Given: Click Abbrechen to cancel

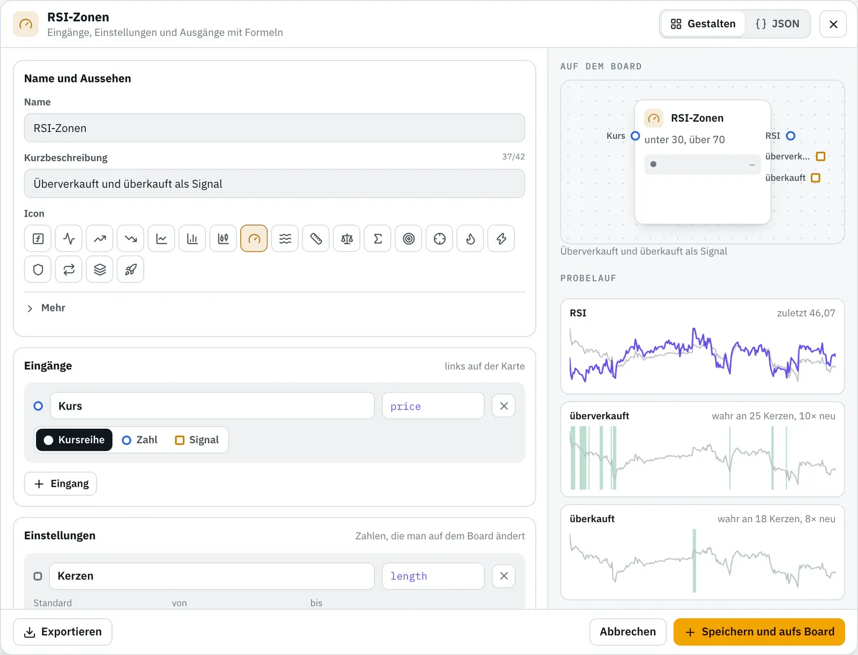Looking at the screenshot, I should pyautogui.click(x=628, y=632).
